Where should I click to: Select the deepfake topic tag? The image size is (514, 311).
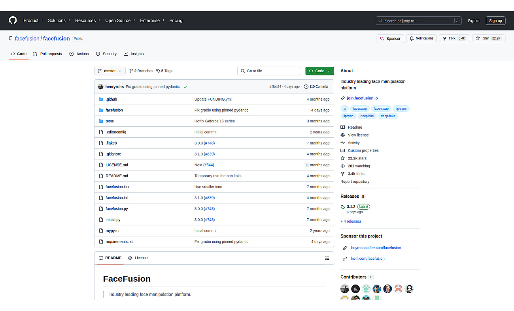click(367, 116)
